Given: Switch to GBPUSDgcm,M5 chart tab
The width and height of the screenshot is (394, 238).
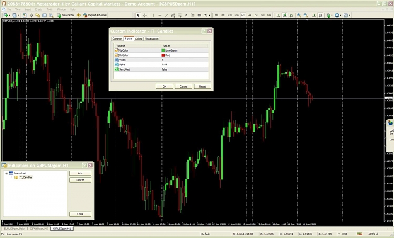Looking at the screenshot, I should tap(38, 229).
